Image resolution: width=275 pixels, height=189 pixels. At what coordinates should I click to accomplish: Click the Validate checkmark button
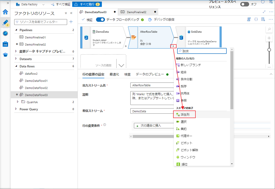(x=87, y=19)
